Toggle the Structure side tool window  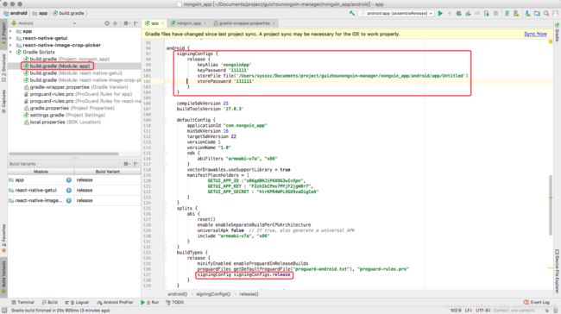pyautogui.click(x=3, y=67)
